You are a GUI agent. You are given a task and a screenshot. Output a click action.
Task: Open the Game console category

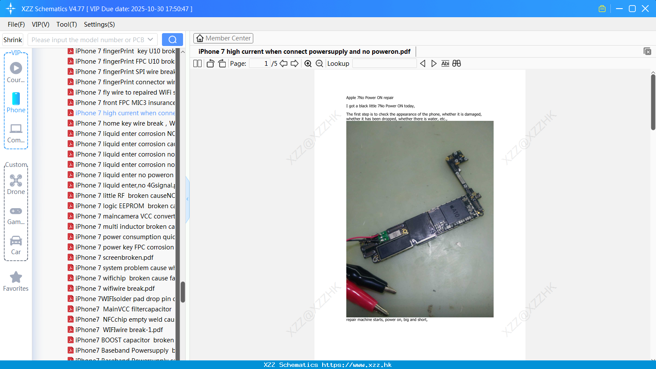coord(16,215)
